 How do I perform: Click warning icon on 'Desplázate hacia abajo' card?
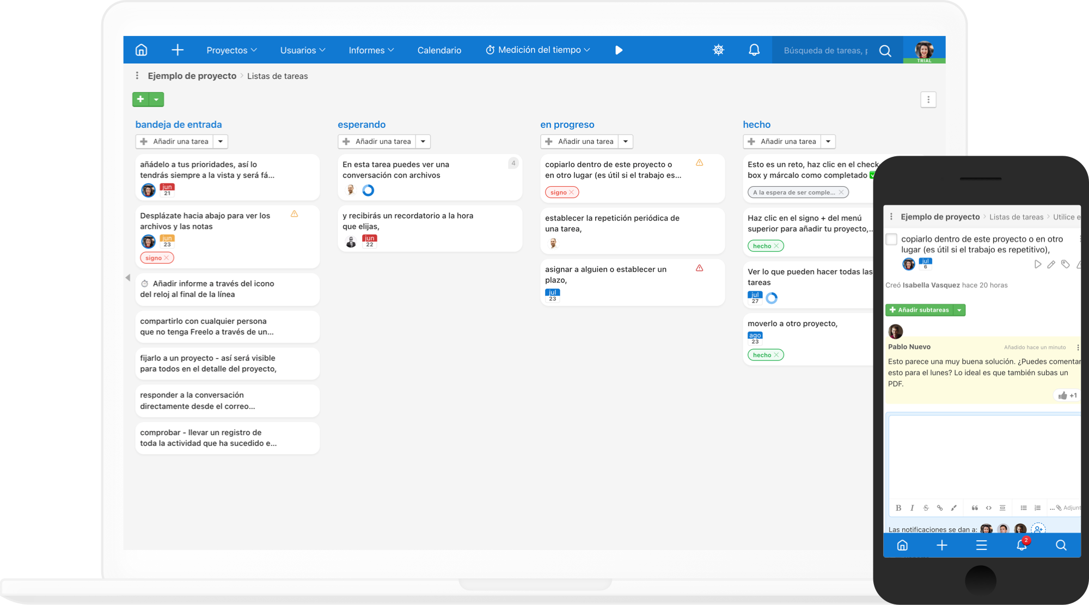(294, 214)
